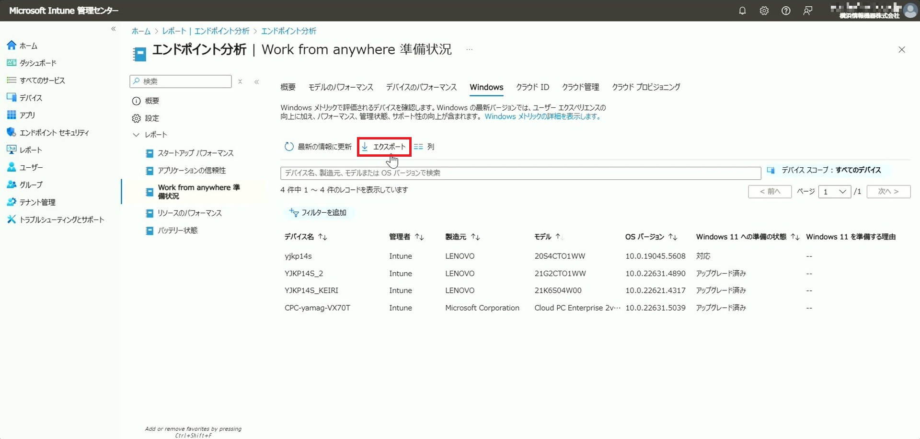This screenshot has height=439, width=920.
Task: Switch to クラウド管理 tab
Action: click(580, 87)
